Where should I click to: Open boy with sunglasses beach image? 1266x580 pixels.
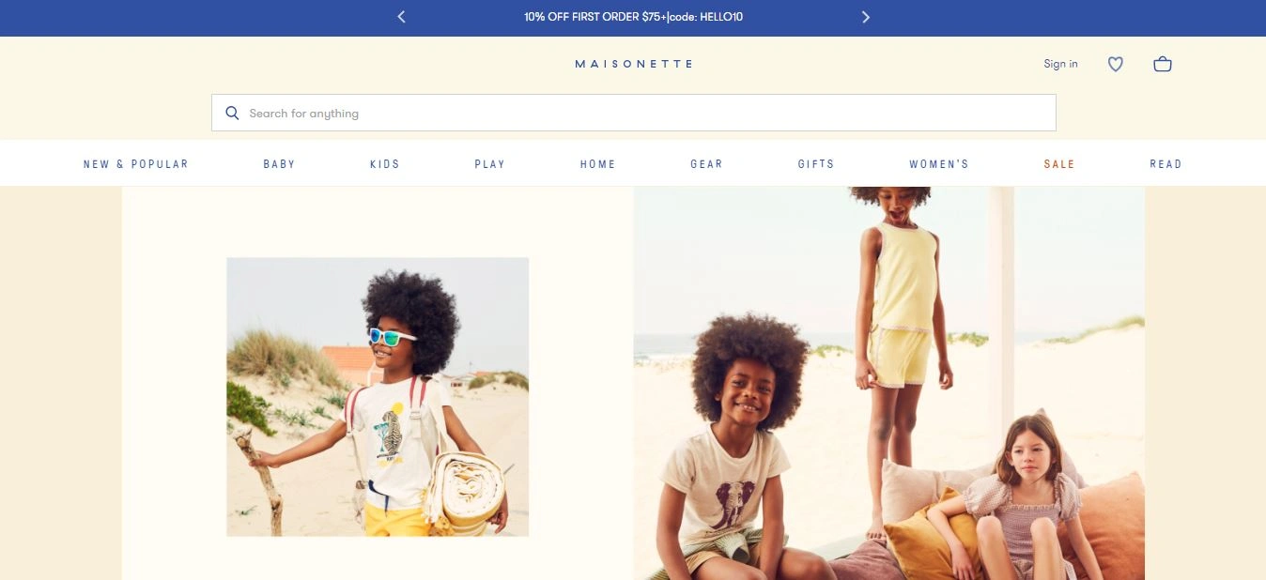click(378, 397)
